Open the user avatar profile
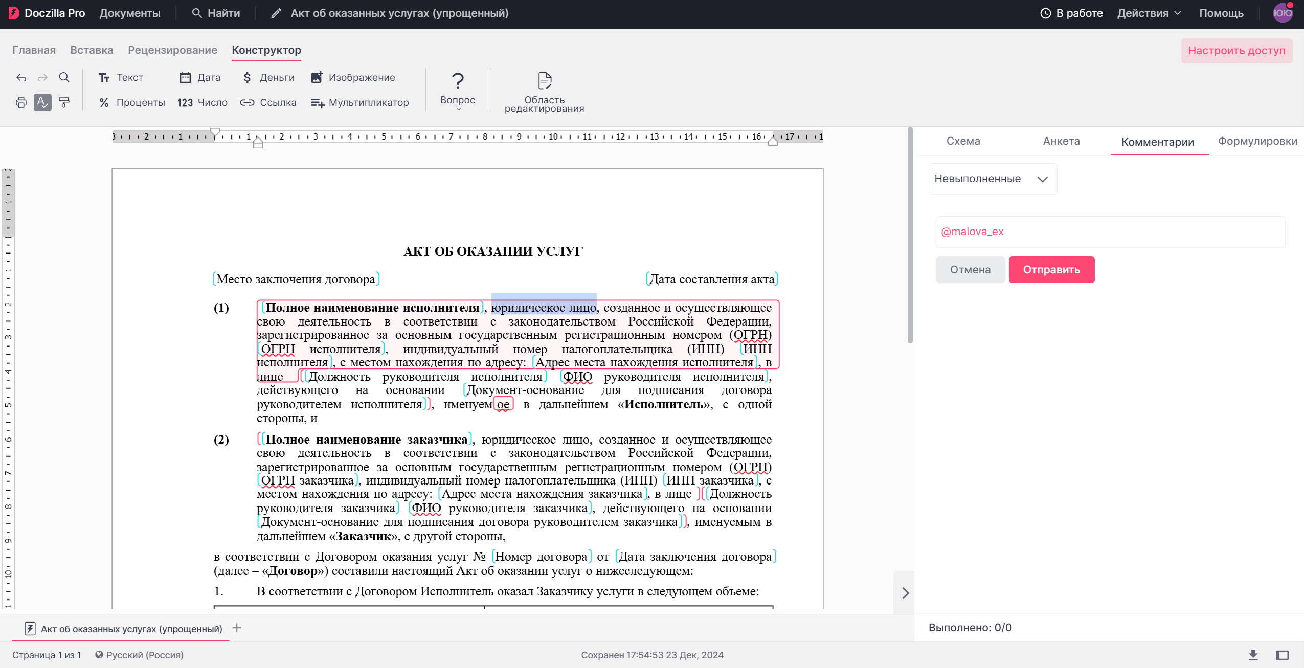The height and width of the screenshot is (668, 1304). (1283, 13)
